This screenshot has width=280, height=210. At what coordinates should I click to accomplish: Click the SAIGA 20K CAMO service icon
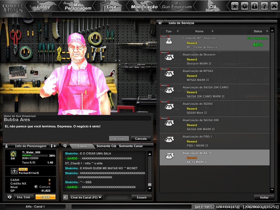[x=169, y=90]
